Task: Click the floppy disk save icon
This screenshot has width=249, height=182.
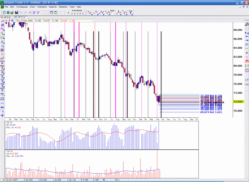Action: (x=16, y=12)
